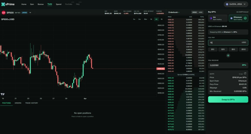This screenshot has height=134, width=251.
Task: Set chart interval to 1H
Action: [151, 19]
